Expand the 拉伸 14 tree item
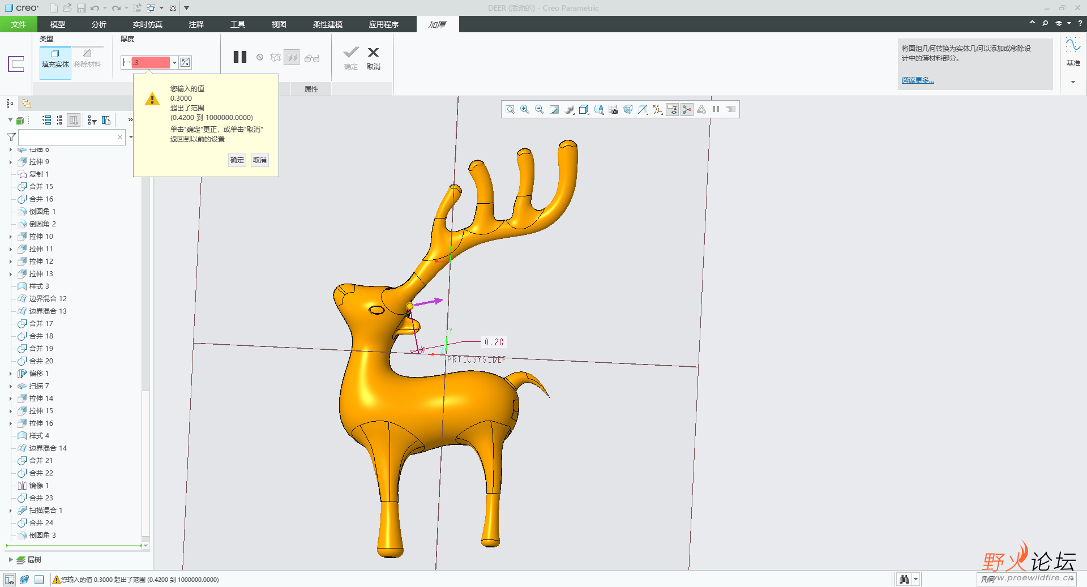Image resolution: width=1087 pixels, height=587 pixels. point(11,398)
